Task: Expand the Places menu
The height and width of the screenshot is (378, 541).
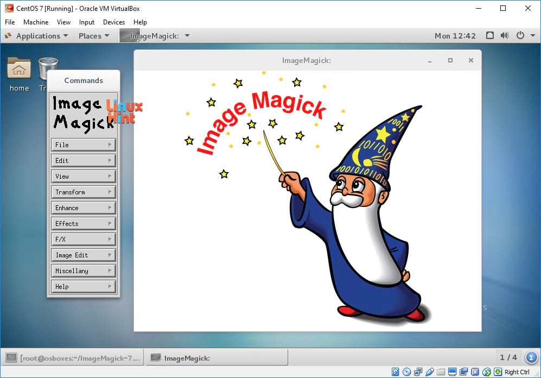Action: [94, 36]
